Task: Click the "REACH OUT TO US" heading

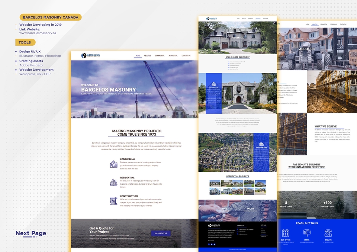Action: (307, 223)
